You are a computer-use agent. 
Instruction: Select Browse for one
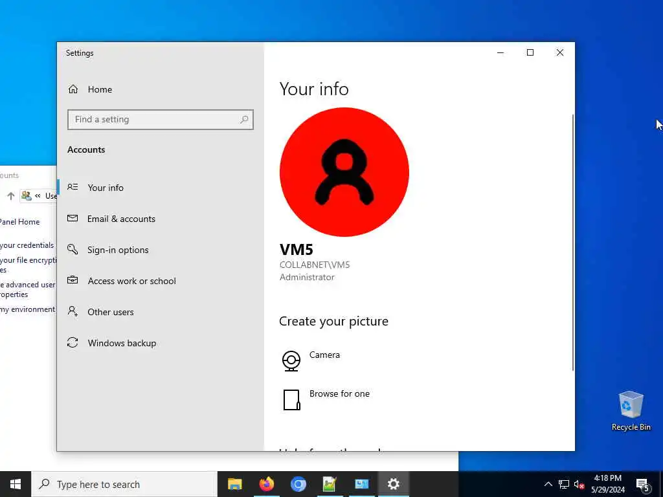339,394
